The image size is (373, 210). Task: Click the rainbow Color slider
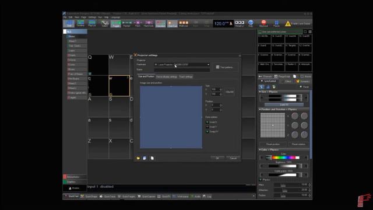(x=284, y=157)
